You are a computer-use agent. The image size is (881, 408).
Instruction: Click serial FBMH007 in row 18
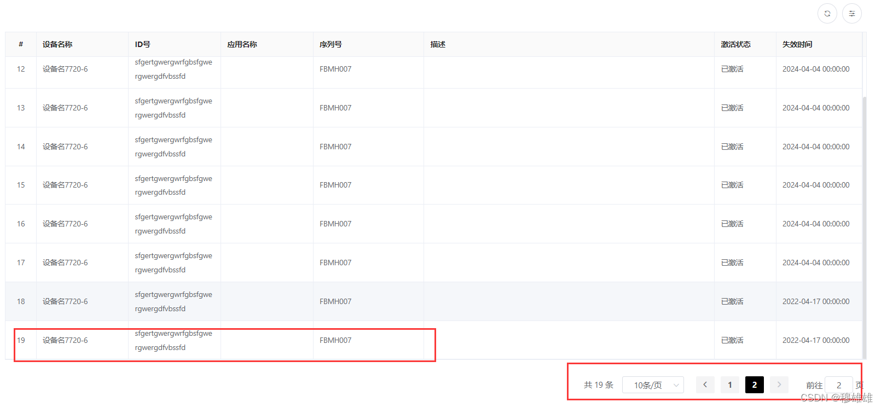(335, 301)
